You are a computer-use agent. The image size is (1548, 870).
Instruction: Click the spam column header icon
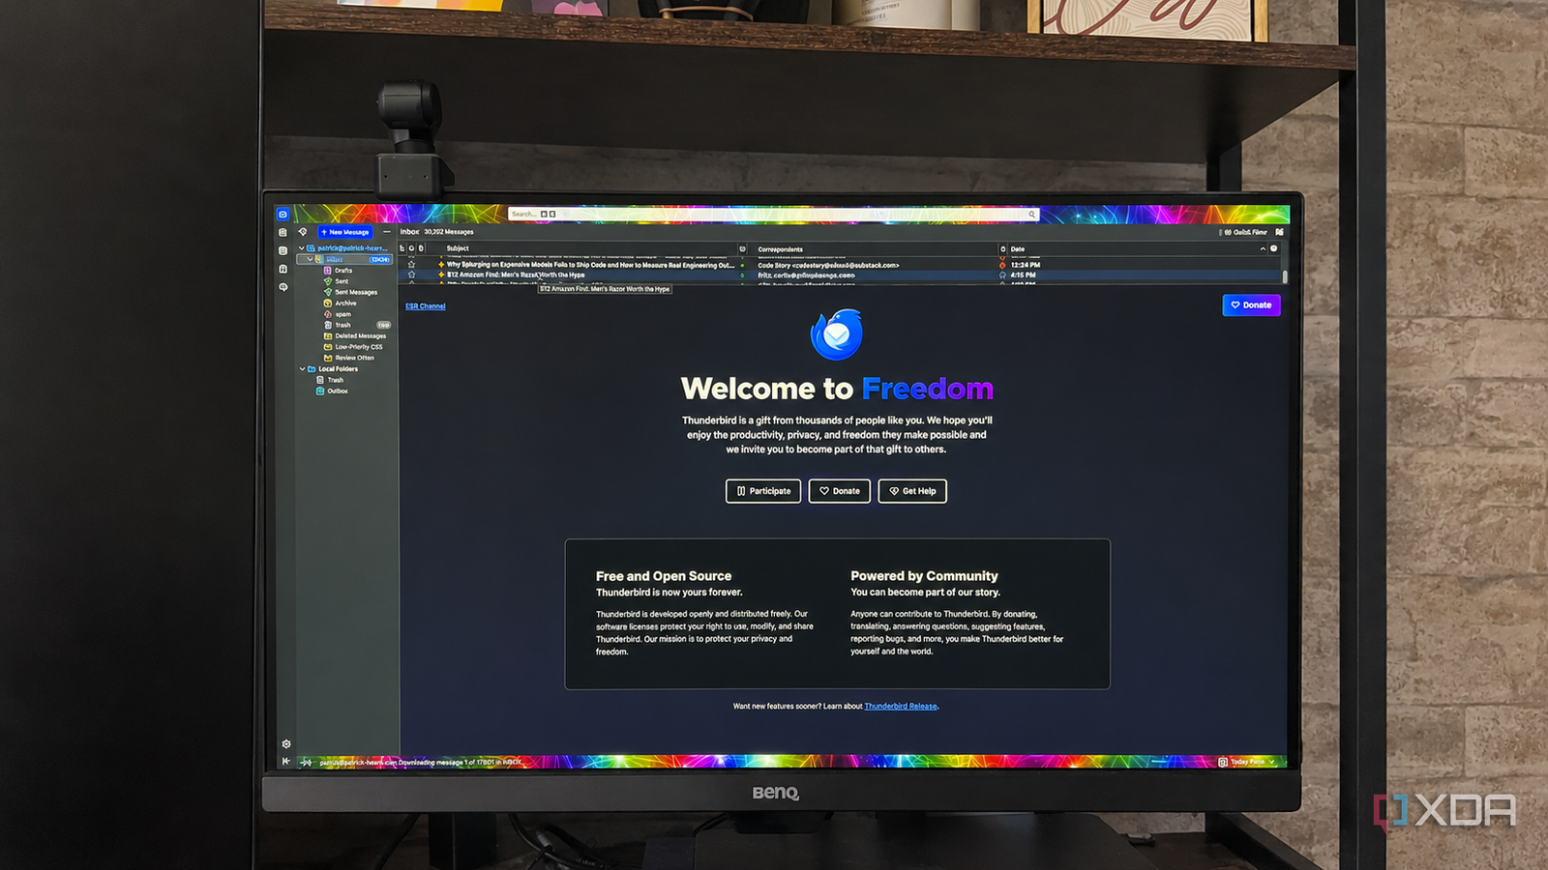click(x=1002, y=249)
